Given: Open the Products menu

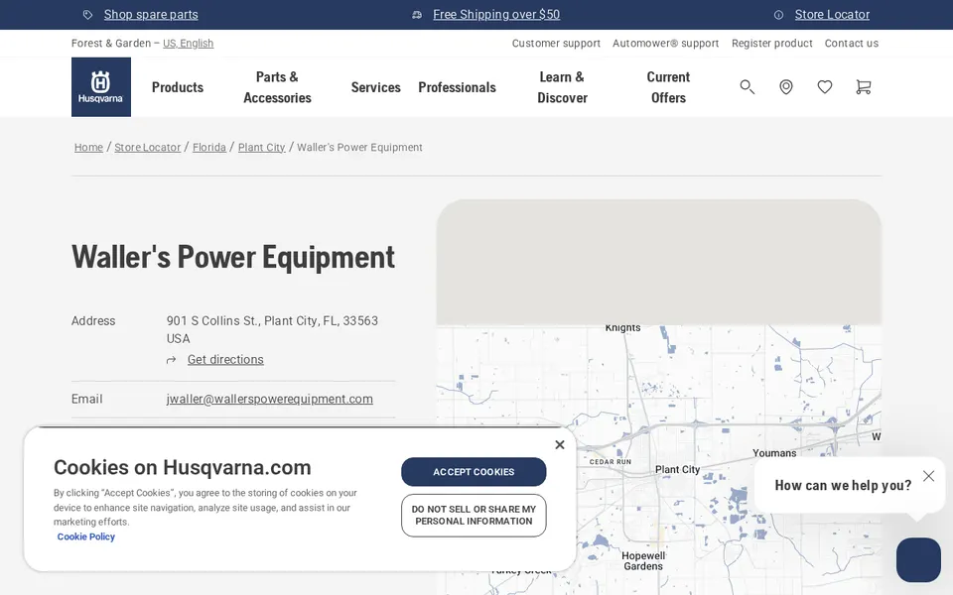Looking at the screenshot, I should [x=178, y=87].
